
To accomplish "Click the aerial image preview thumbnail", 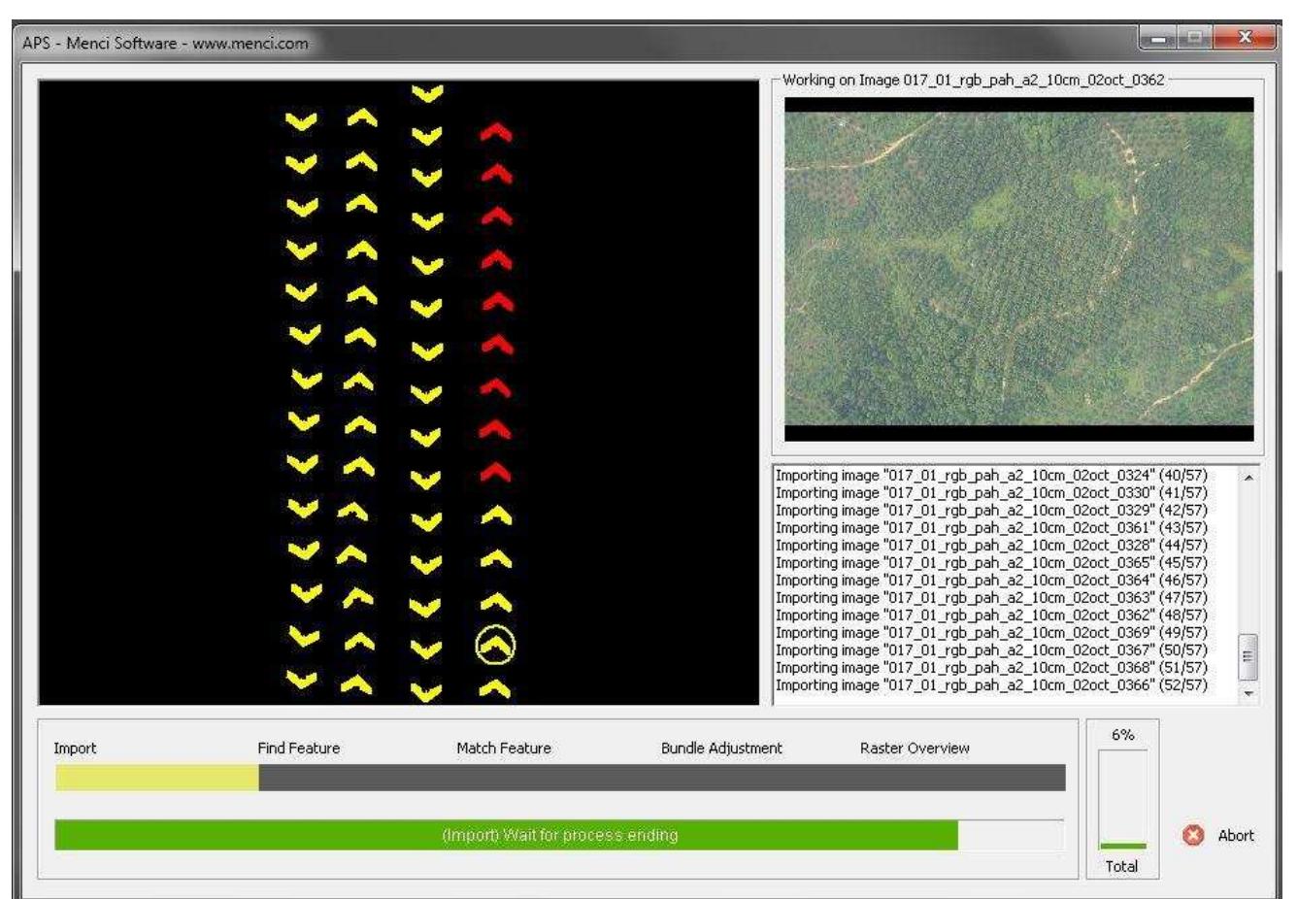I will [1018, 269].
